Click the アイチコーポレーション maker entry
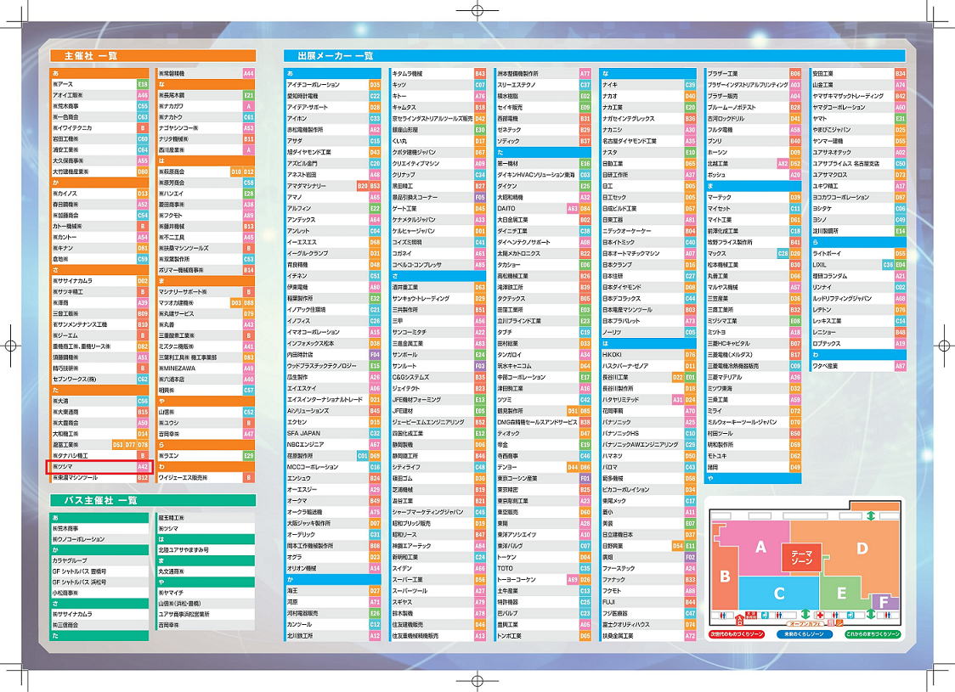Image resolution: width=955 pixels, height=692 pixels. [x=332, y=85]
